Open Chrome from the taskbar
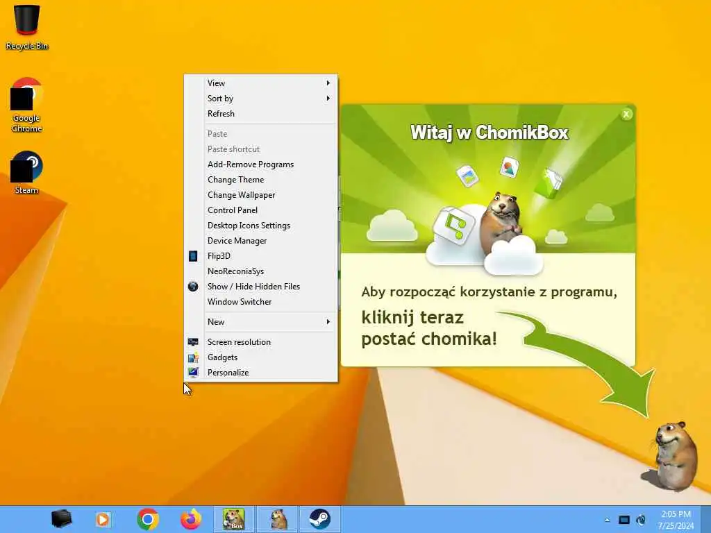 [147, 519]
